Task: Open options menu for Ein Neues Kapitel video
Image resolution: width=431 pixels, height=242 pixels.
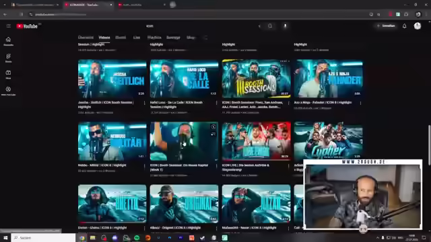Action: click(x=217, y=166)
